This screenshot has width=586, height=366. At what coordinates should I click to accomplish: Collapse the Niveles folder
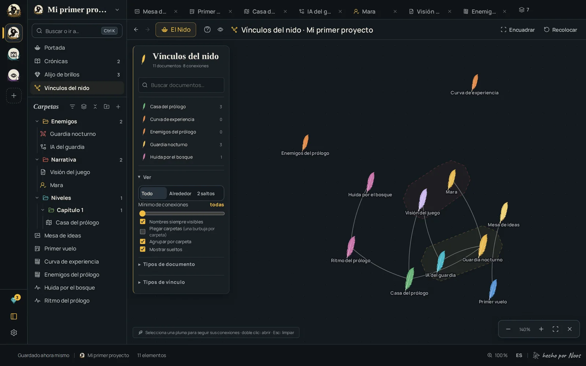point(37,198)
